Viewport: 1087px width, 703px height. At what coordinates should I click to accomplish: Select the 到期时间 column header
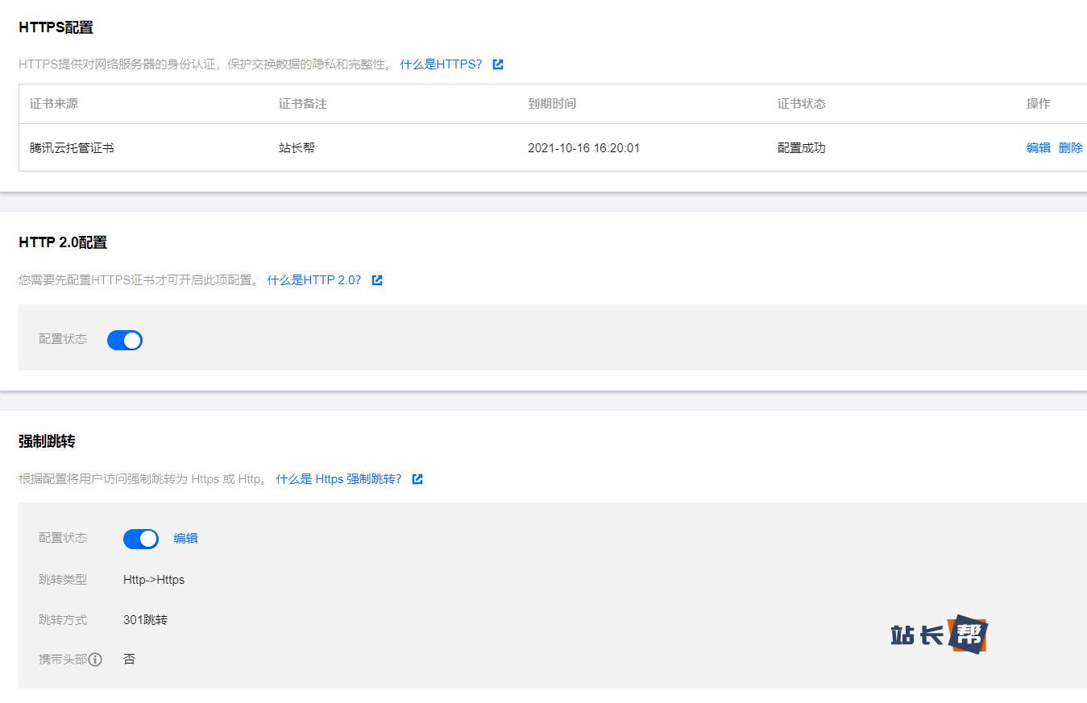552,104
